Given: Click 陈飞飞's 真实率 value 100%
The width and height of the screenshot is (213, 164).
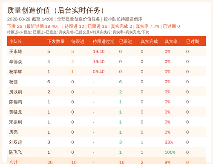Looking at the screenshot, I should [x=170, y=152].
